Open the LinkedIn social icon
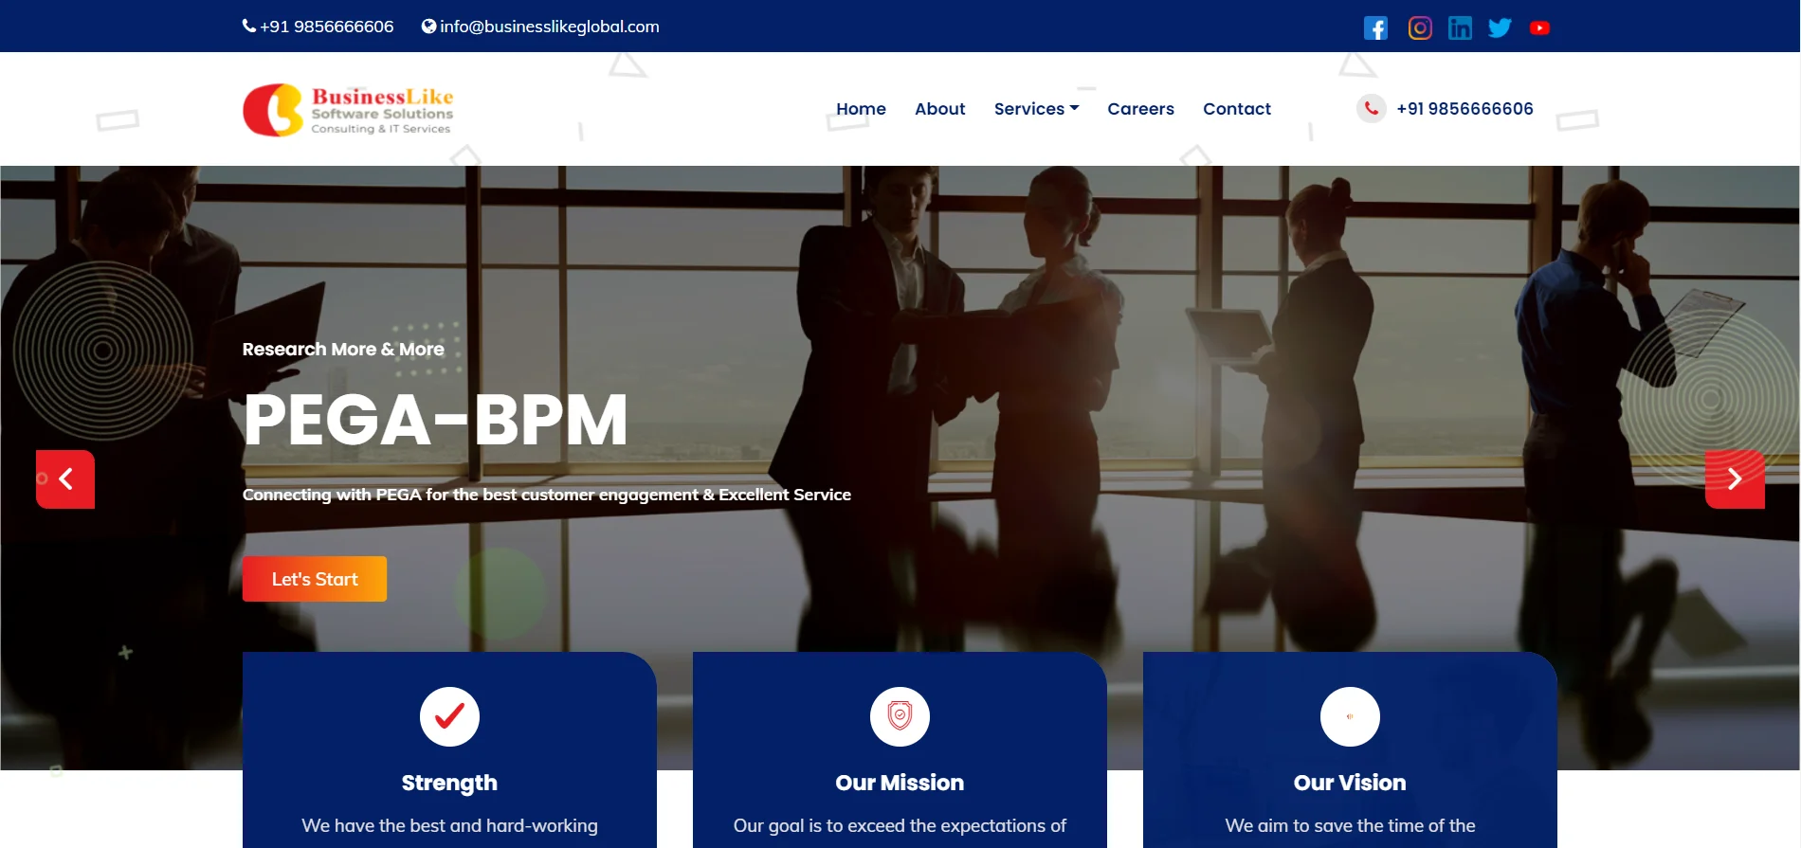 tap(1460, 28)
